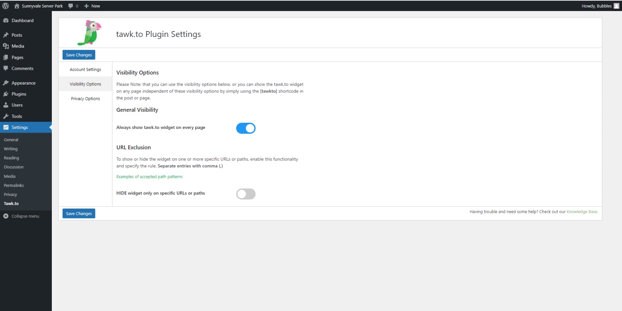Expand the New content menu
Viewport: 622px width, 311px height.
click(92, 6)
